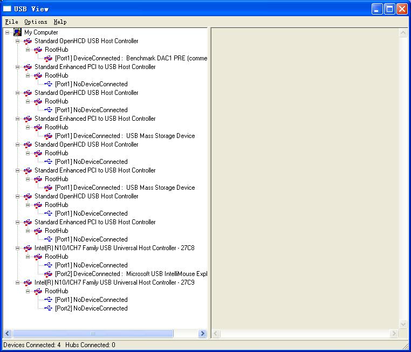
Task: Collapse RootHub under the 27C9 controller
Action: [28, 291]
